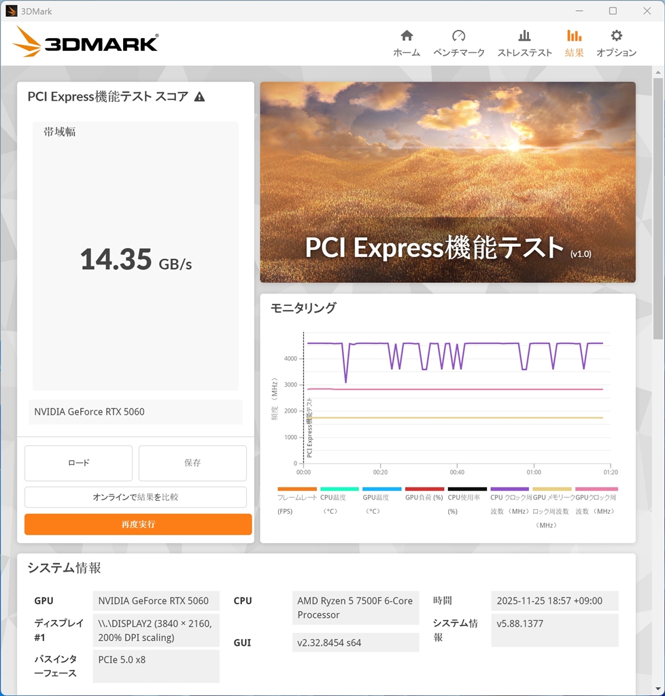Screen dimensions: 665x696
Task: Click the purple CPU clock legend swatch
Action: click(509, 489)
